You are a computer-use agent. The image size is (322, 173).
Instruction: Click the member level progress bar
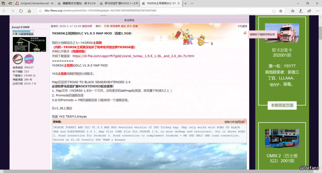[x=23, y=31]
